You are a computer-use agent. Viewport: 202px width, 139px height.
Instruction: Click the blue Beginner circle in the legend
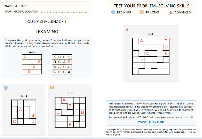[113, 12]
